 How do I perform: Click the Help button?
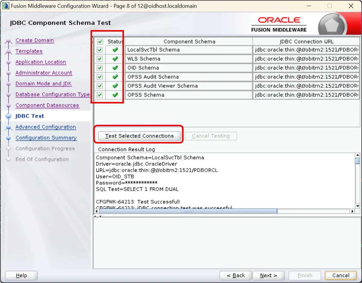[x=21, y=275]
